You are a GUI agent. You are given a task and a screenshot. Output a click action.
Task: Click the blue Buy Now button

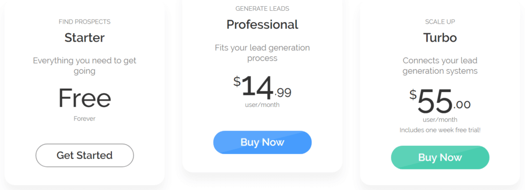262,142
